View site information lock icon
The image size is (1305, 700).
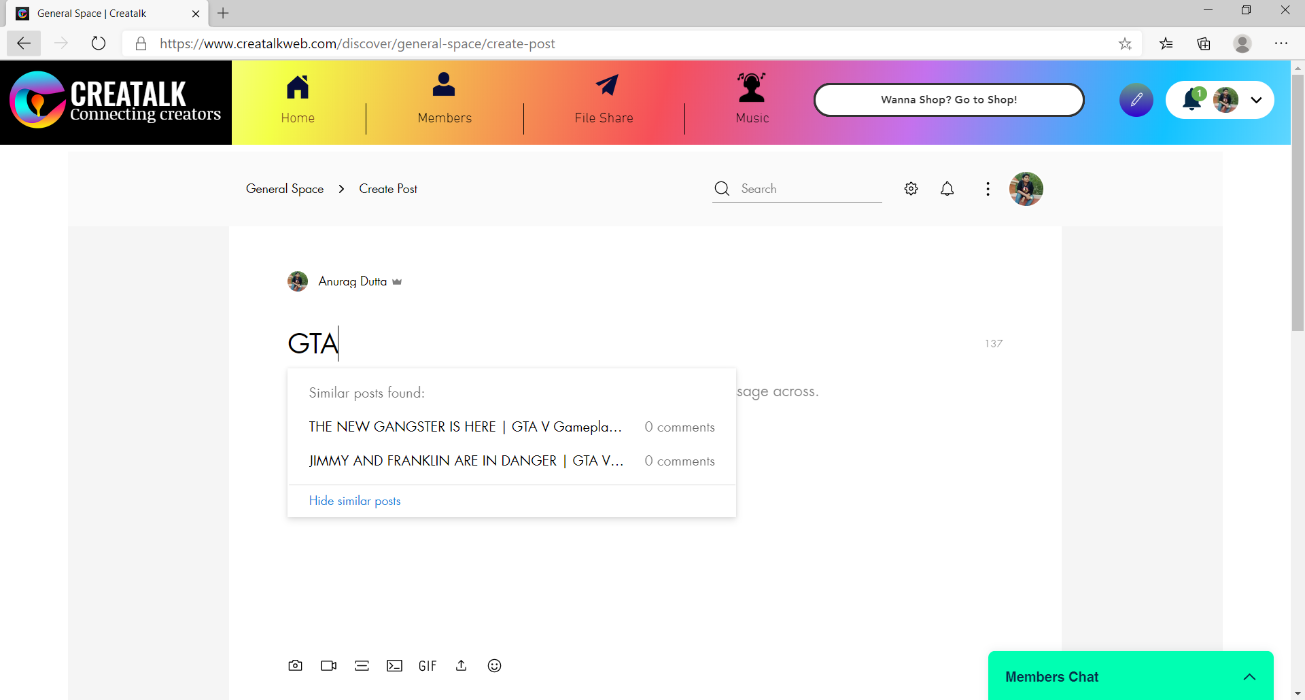coord(141,43)
